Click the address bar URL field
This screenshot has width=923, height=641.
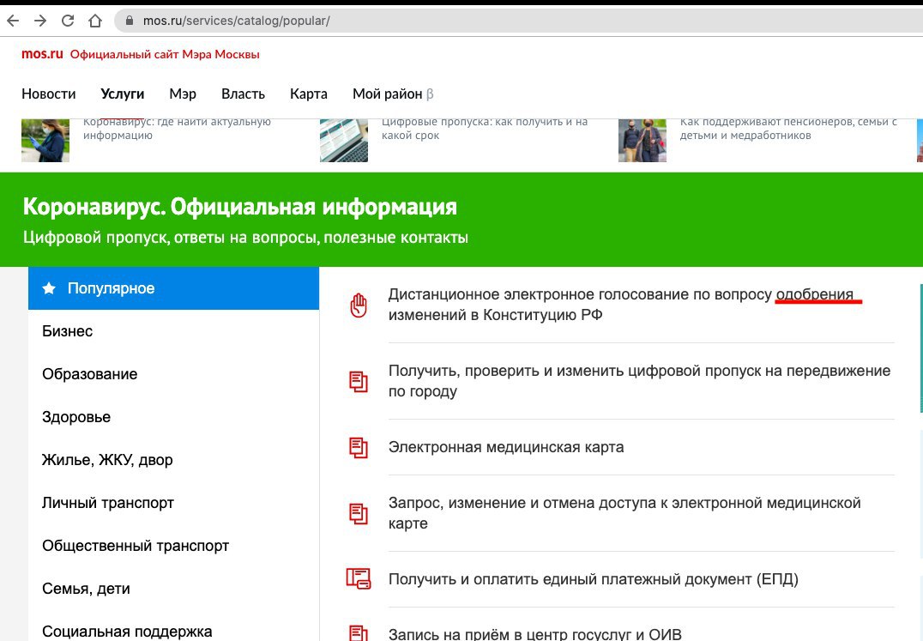518,21
